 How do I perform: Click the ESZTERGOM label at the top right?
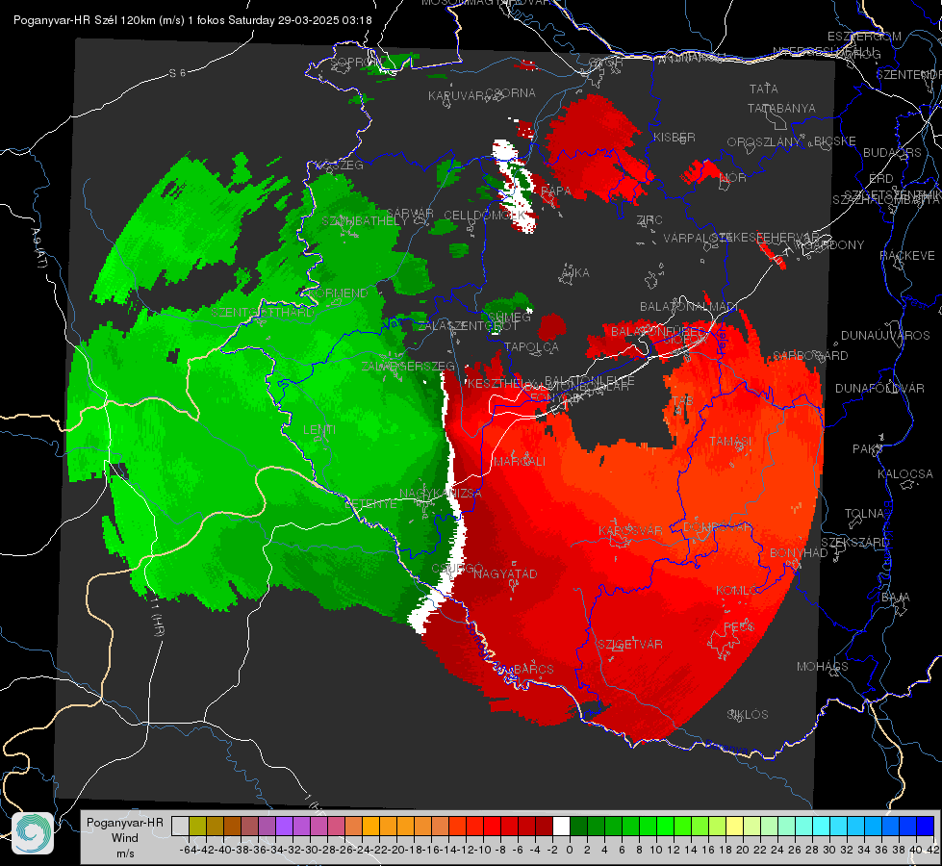click(x=864, y=37)
